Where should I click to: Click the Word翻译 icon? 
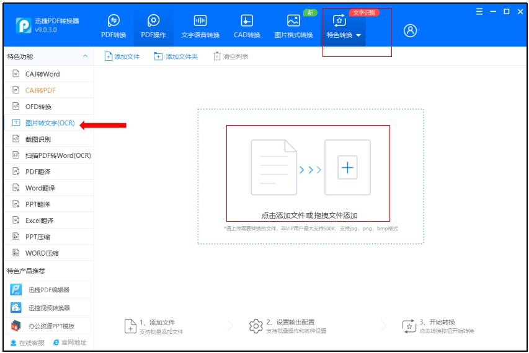pos(16,187)
